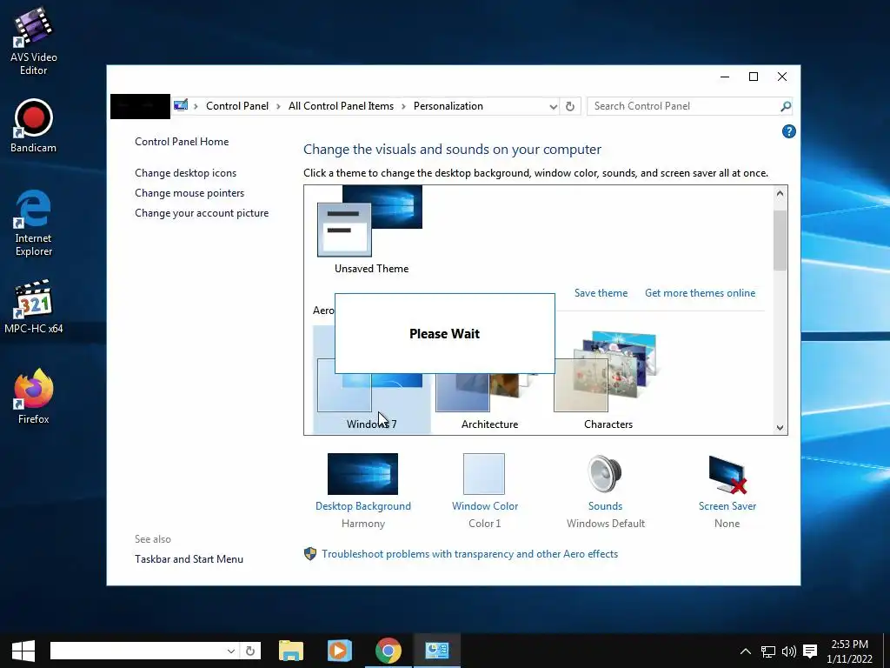The height and width of the screenshot is (668, 890).
Task: Switch to Google Chrome in the taskbar
Action: click(x=389, y=651)
